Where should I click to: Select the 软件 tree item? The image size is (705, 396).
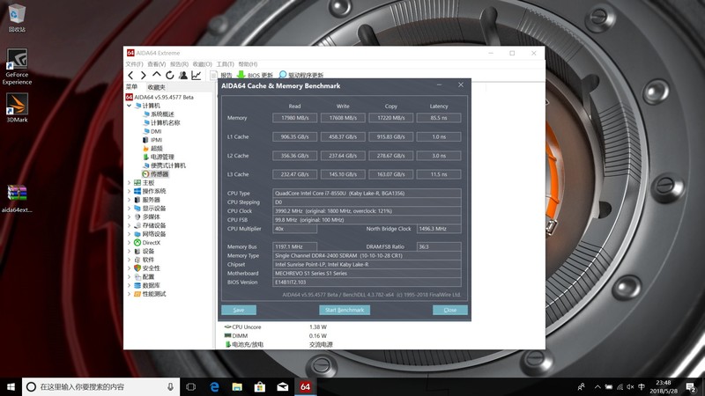click(x=145, y=260)
